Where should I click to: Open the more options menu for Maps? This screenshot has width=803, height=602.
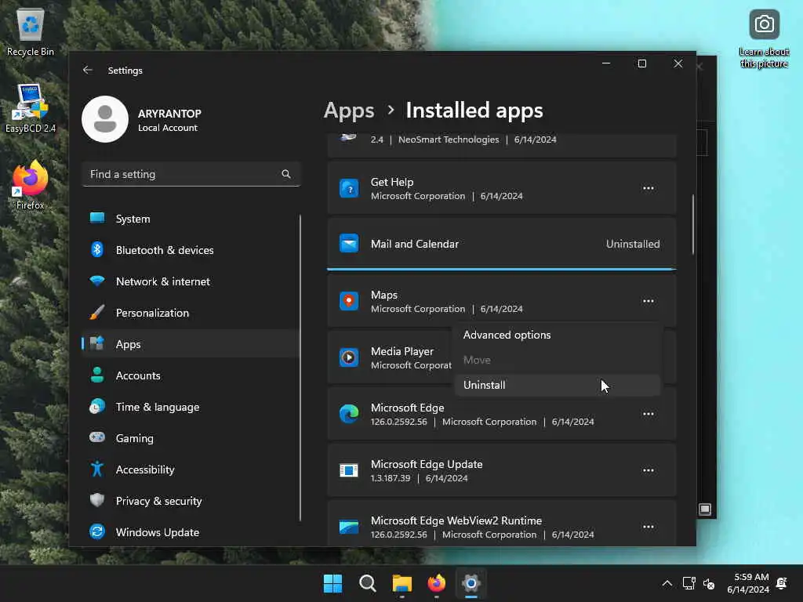tap(649, 301)
